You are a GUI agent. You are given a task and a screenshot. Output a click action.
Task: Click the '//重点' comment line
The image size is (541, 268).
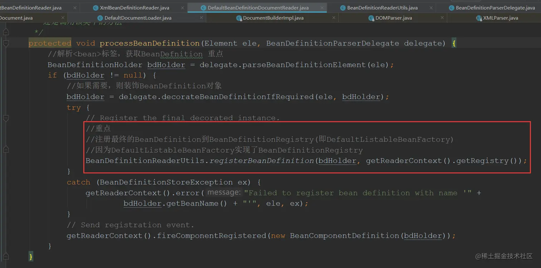(98, 129)
